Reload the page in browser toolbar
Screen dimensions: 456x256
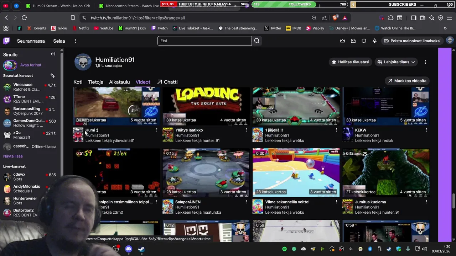point(24,18)
